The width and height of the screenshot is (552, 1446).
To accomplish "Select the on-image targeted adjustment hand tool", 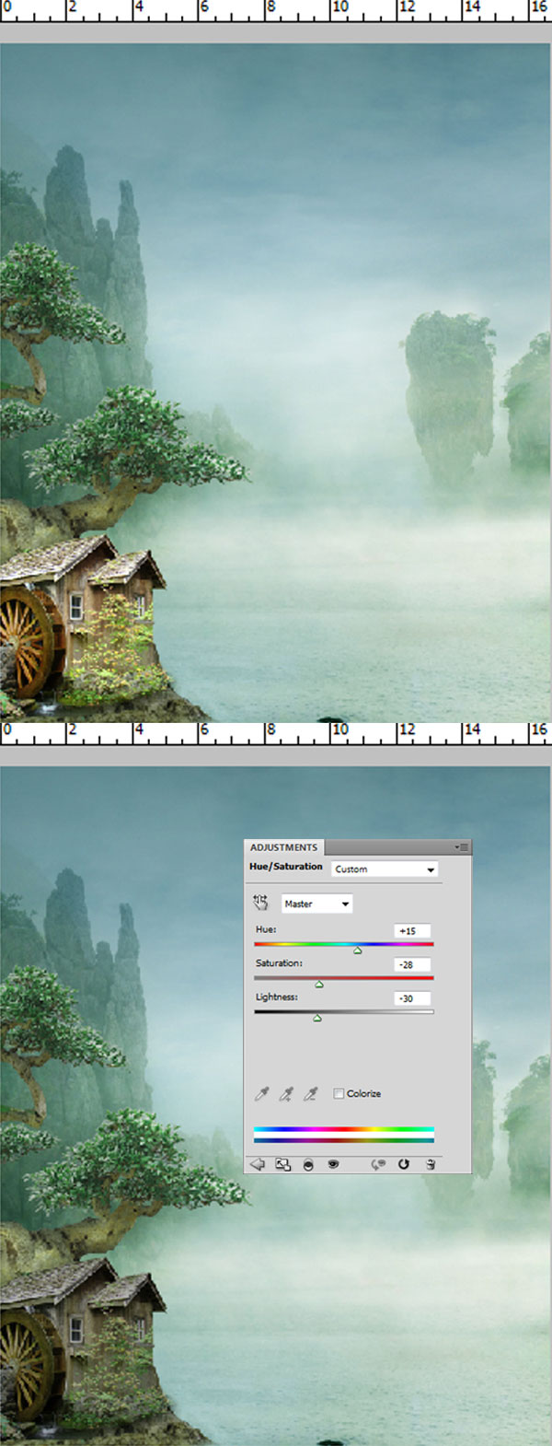I will [x=261, y=904].
